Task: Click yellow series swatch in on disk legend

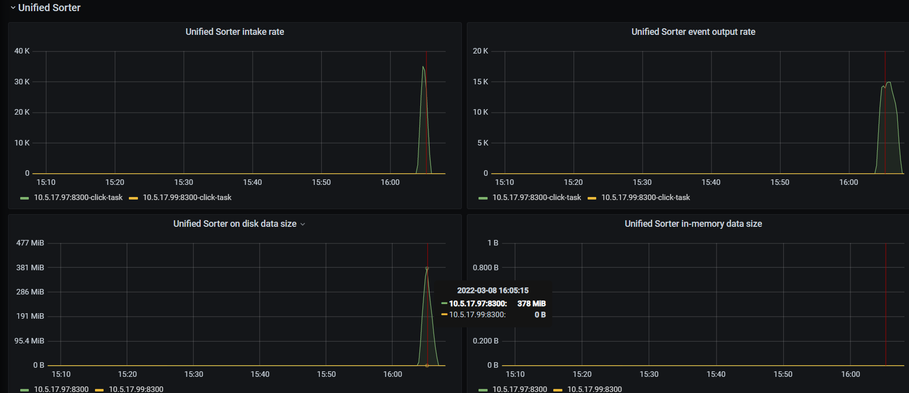Action: pyautogui.click(x=99, y=390)
